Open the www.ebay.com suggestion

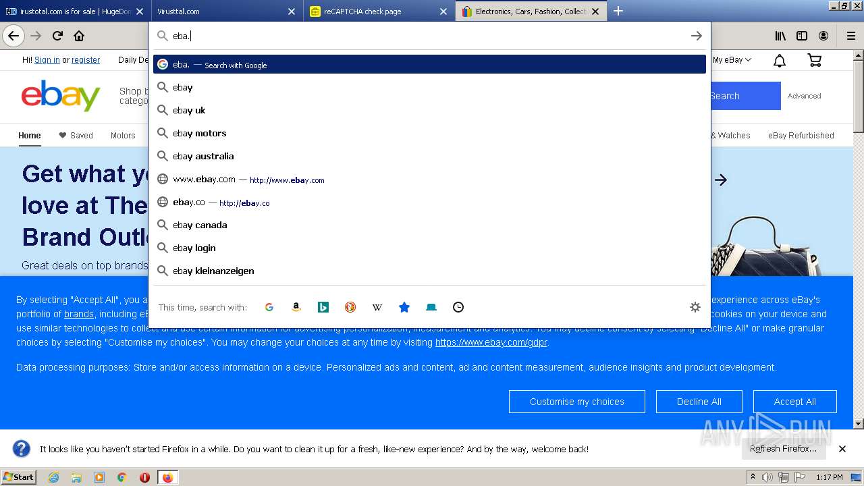coord(429,179)
